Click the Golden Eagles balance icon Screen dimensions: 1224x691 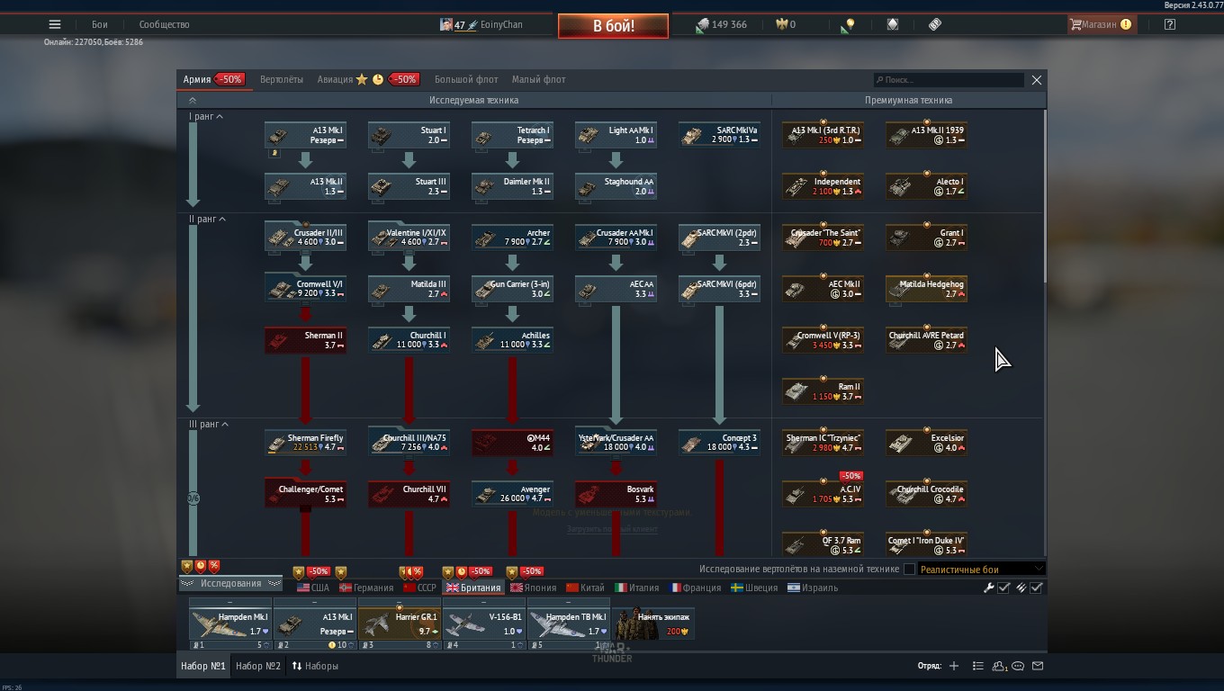pos(781,24)
